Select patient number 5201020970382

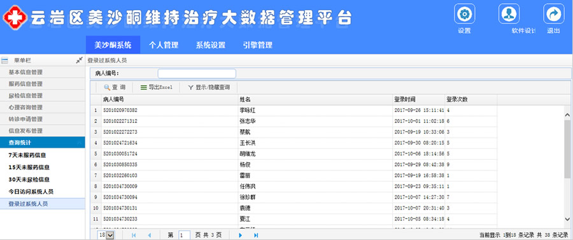pyautogui.click(x=120, y=110)
